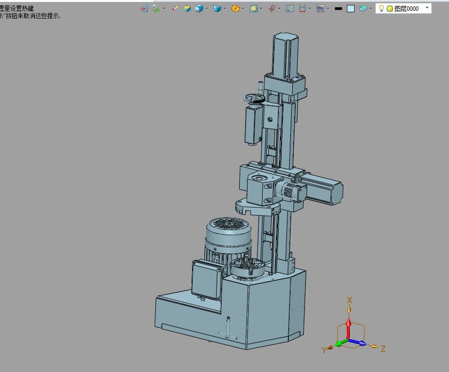Click the orange wireframe sphere icon

coord(235,8)
